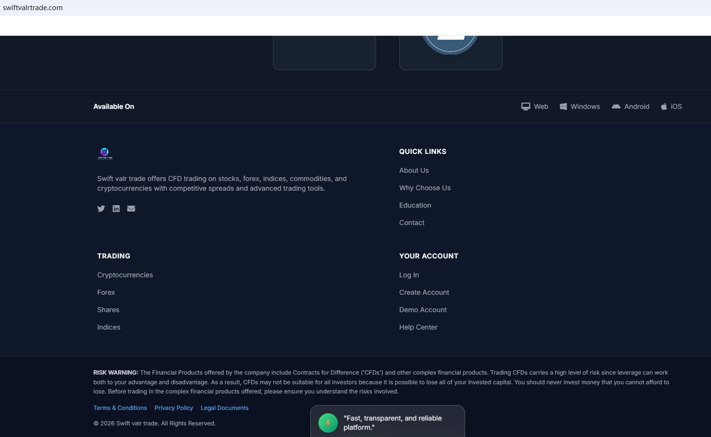Screen dimensions: 711x437
Task: Select the Windows platform label
Action: (585, 106)
